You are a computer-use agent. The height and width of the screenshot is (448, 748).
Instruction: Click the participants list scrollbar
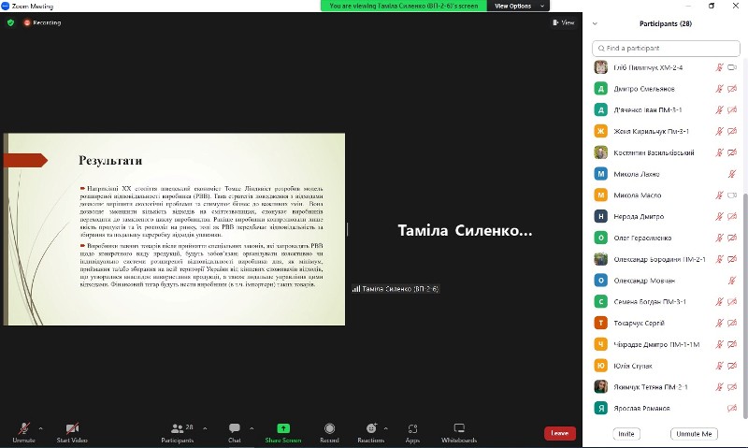coord(745,305)
